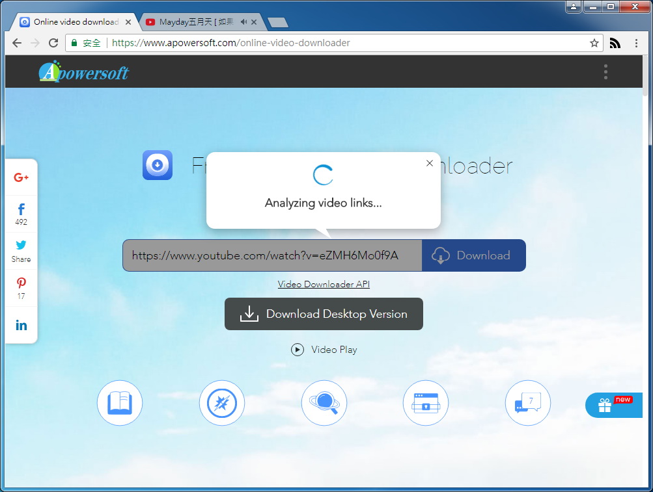Screen dimensions: 653x492
Task: Click the Facebook share count 492
Action: [21, 222]
